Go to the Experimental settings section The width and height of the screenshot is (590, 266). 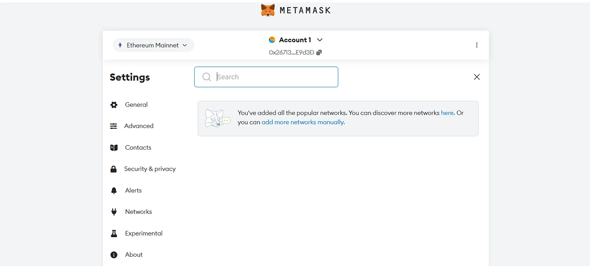tap(144, 234)
